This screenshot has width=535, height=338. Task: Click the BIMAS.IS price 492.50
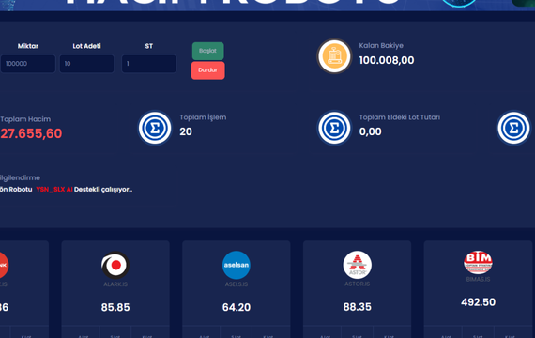pyautogui.click(x=478, y=302)
